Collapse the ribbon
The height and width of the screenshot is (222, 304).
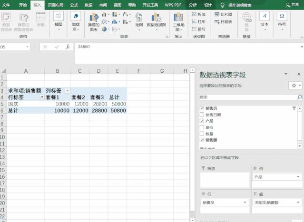click(x=302, y=37)
